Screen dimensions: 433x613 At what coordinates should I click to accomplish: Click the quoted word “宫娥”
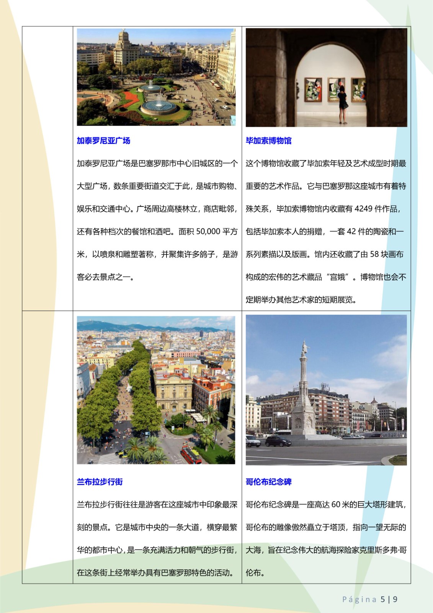click(x=338, y=277)
